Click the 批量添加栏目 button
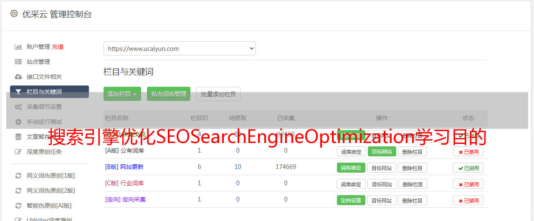 point(218,94)
